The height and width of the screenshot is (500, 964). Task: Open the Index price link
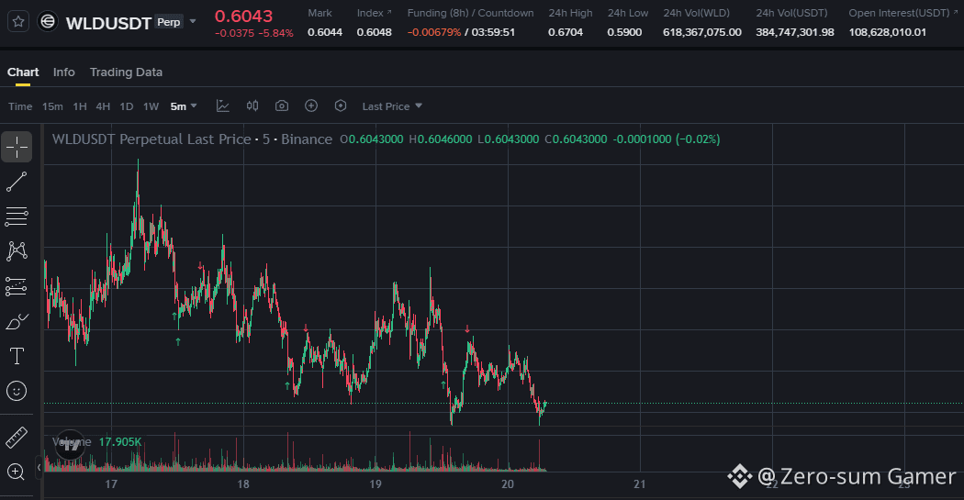pyautogui.click(x=374, y=13)
